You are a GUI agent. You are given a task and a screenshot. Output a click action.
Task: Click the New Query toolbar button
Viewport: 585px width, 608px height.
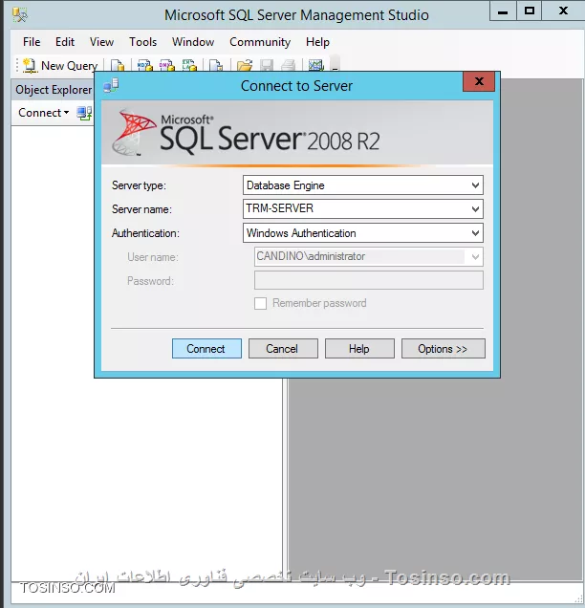[x=60, y=66]
